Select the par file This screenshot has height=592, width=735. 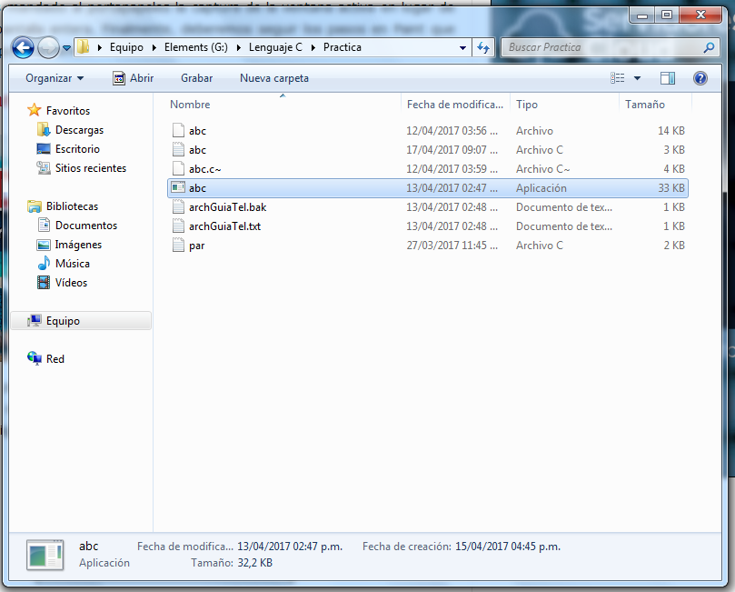(428, 246)
